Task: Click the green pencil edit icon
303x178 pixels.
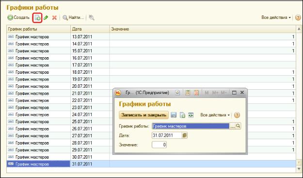Action: tap(46, 18)
